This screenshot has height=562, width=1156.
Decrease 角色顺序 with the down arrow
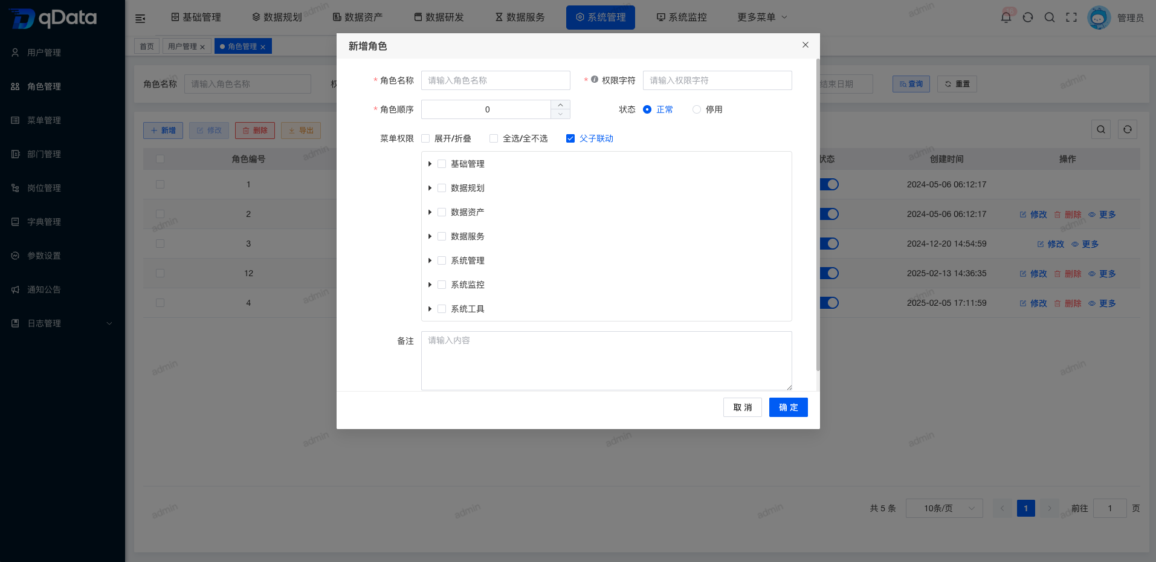pos(560,114)
